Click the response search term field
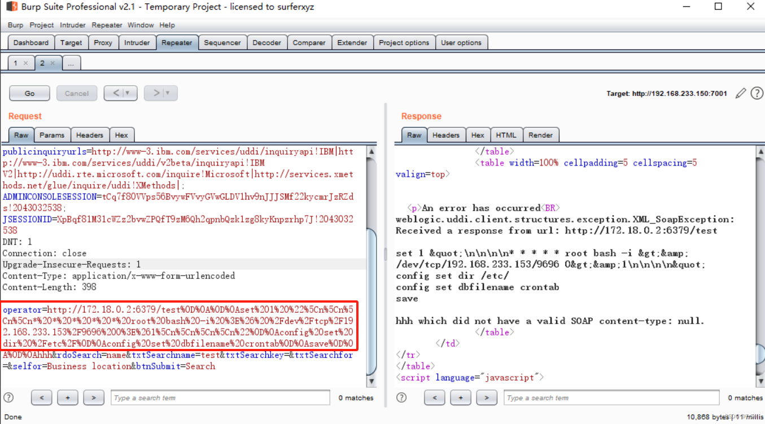765x424 pixels. pyautogui.click(x=611, y=397)
